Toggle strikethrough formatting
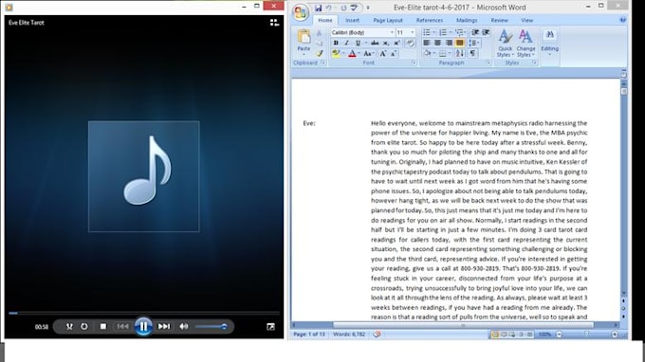The height and width of the screenshot is (362, 645). coord(375,44)
